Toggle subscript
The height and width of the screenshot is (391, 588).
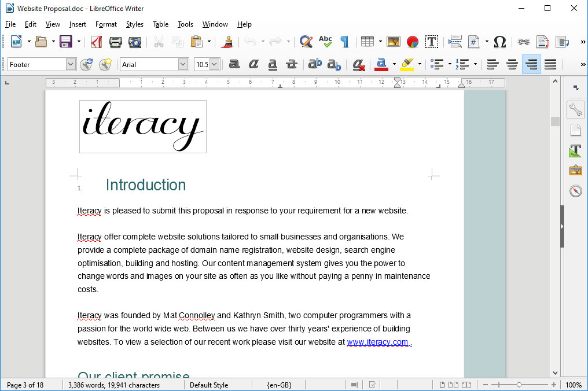(x=334, y=64)
